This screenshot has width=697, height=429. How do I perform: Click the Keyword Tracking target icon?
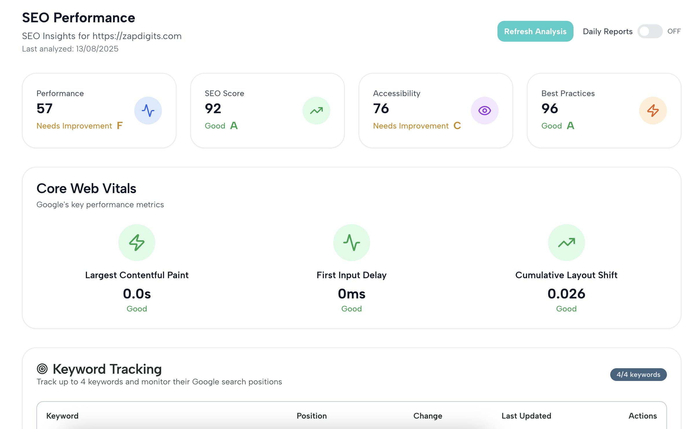pyautogui.click(x=42, y=369)
